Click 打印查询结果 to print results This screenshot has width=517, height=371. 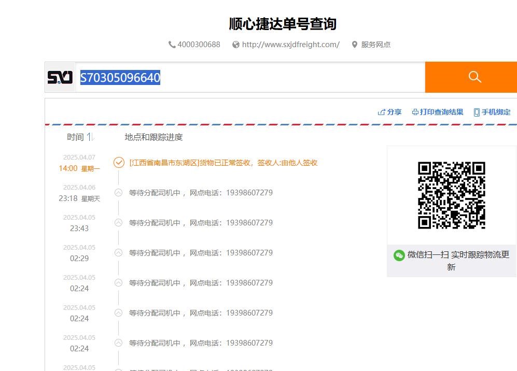(438, 112)
